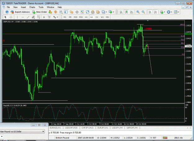Image resolution: width=194 pixels, height=141 pixels.
Task: Select the arrow Cursor tool
Action: (5, 17)
